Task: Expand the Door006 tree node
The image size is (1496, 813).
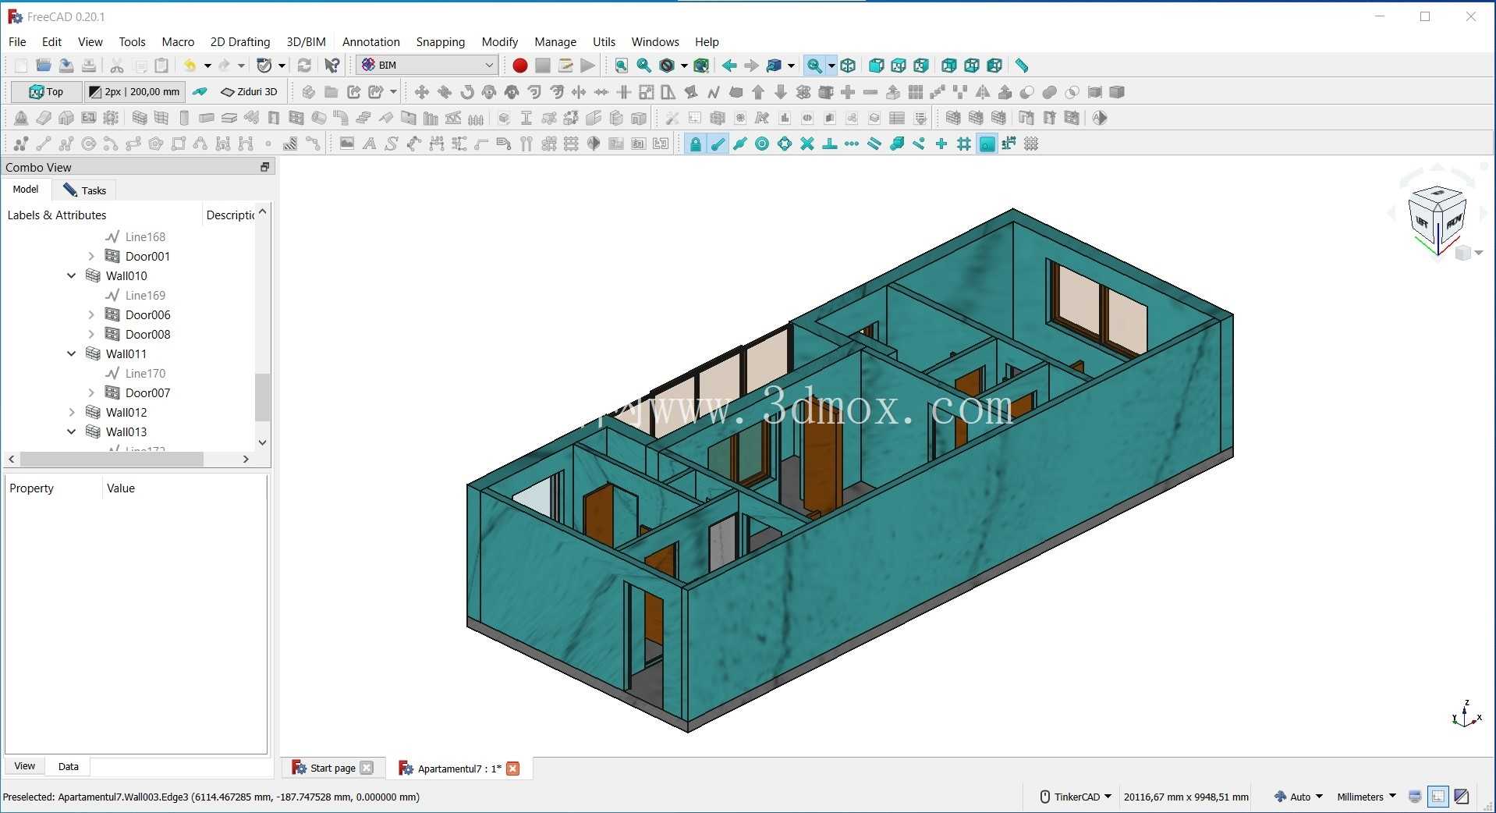Action: 91,314
